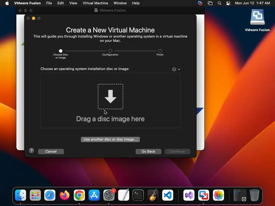Open the Trash from the Dock
This screenshot has height=206, width=275.
point(254,195)
